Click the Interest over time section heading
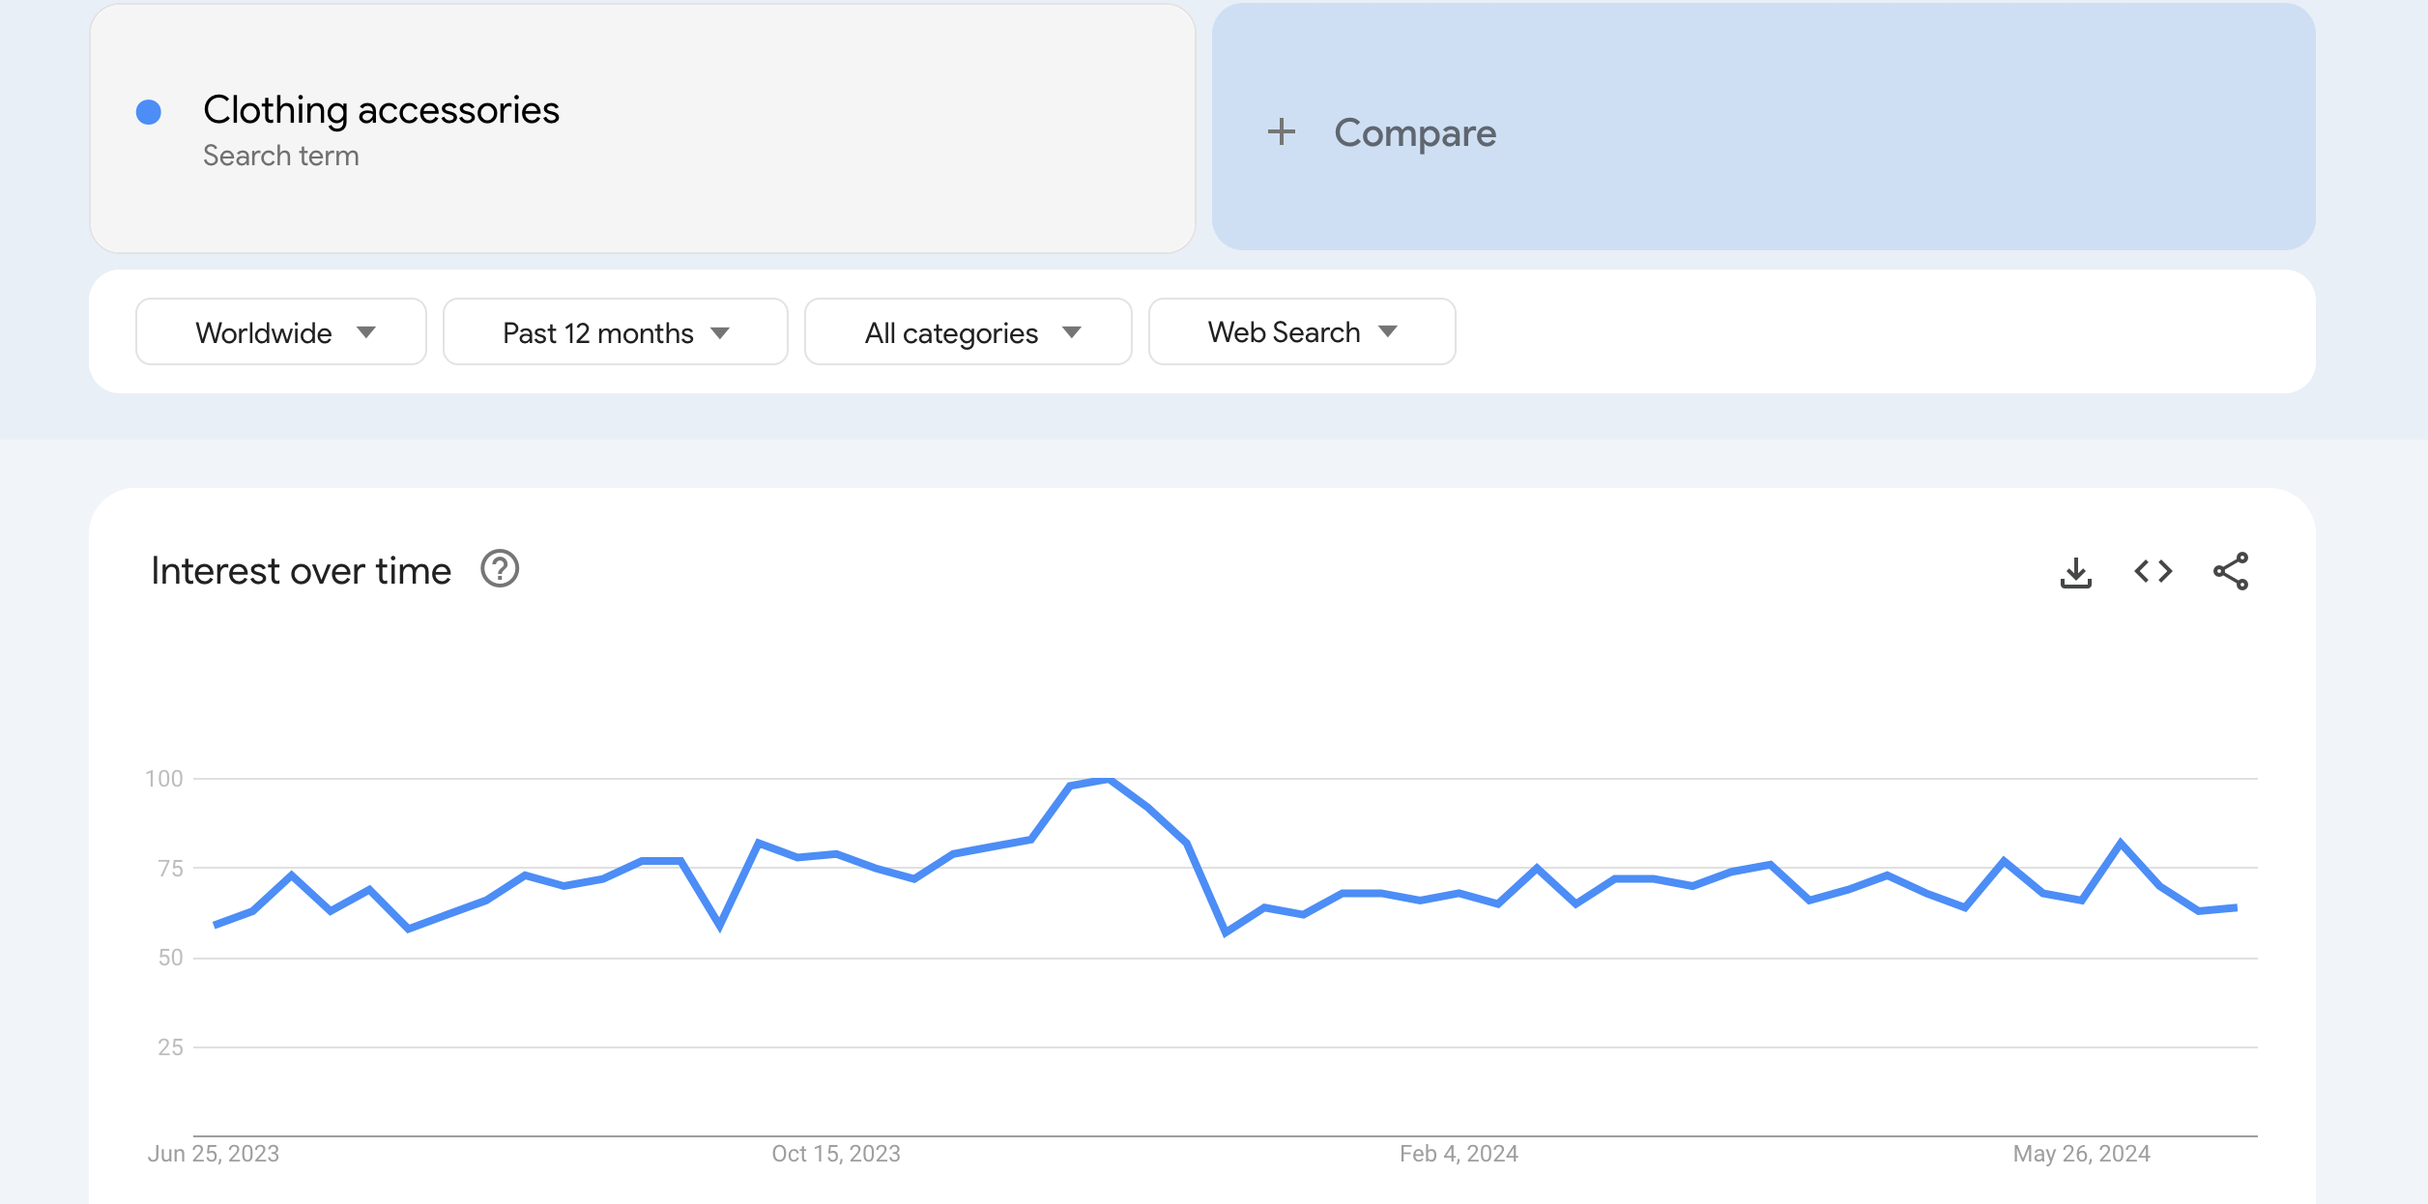 tap(301, 569)
